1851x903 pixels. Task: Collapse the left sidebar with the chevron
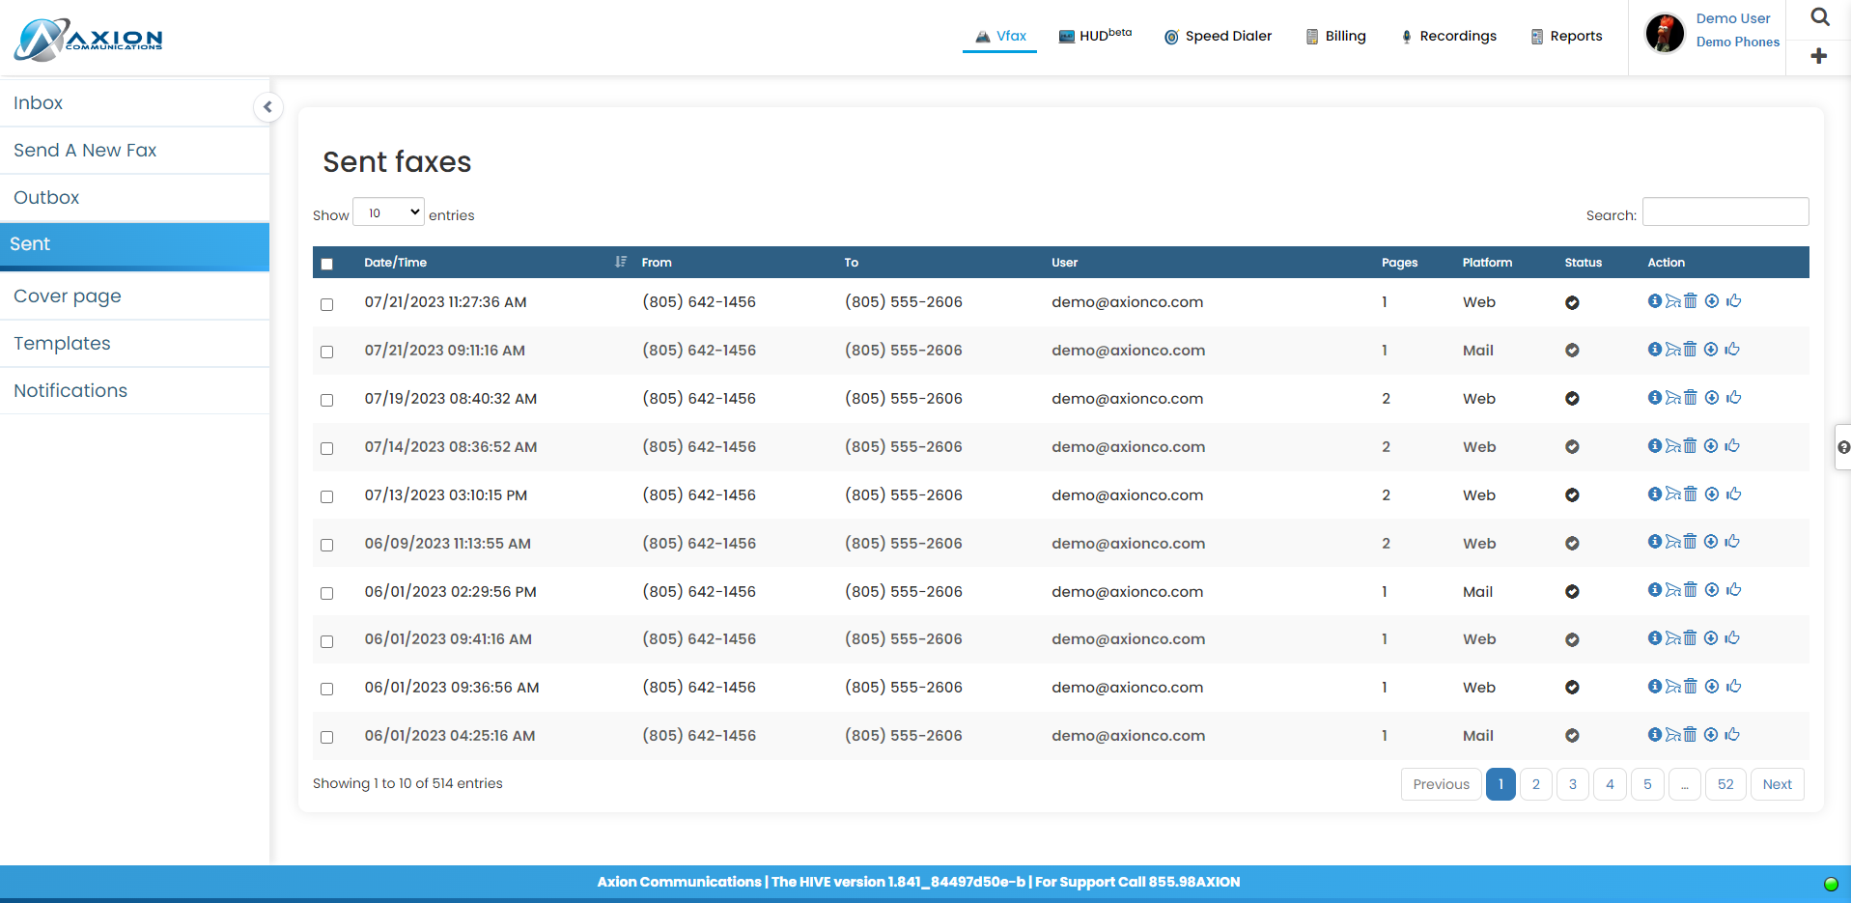267,106
